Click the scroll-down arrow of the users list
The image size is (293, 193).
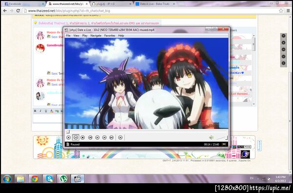point(254,104)
